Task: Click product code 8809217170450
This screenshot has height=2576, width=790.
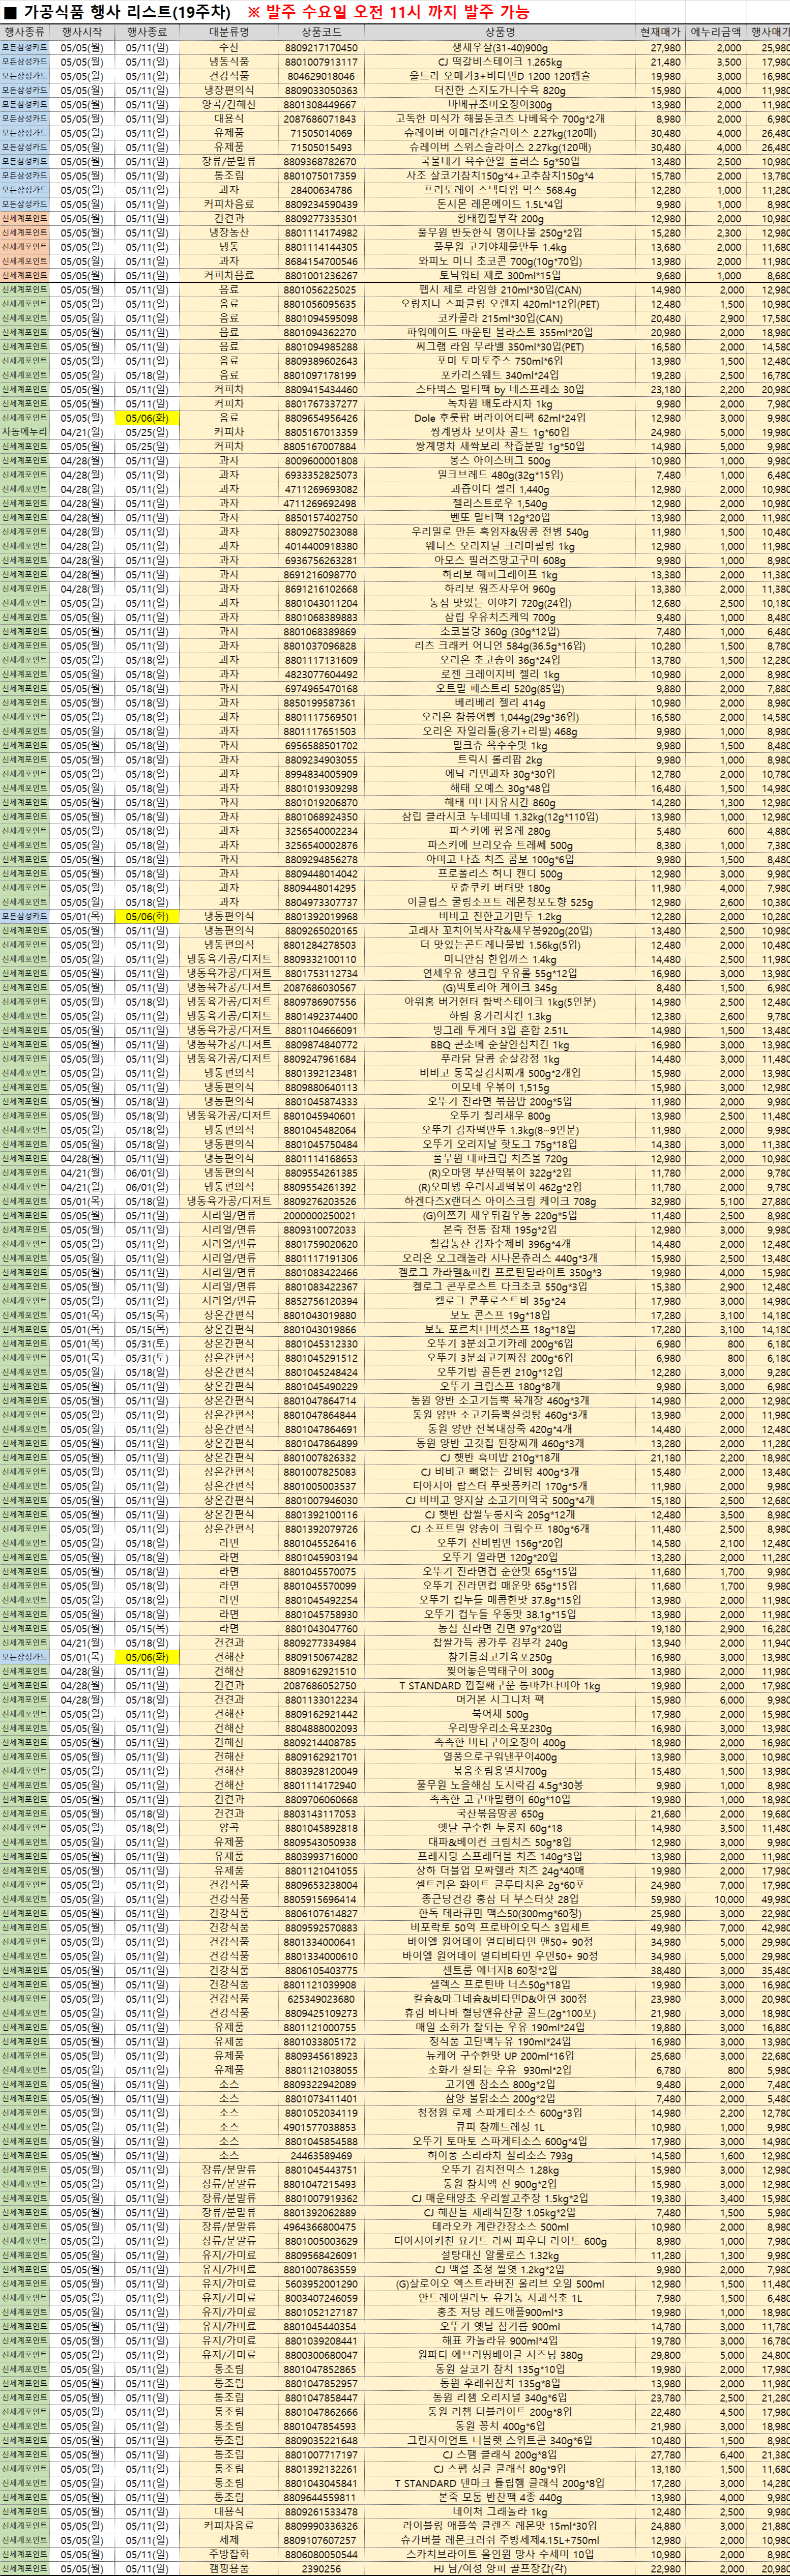Action: pyautogui.click(x=321, y=48)
